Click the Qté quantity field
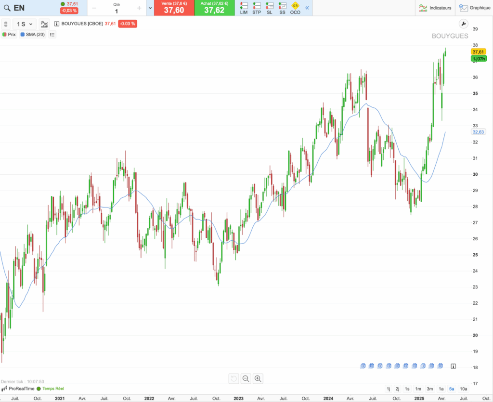Screen dimensions: 493x402 pos(117,8)
